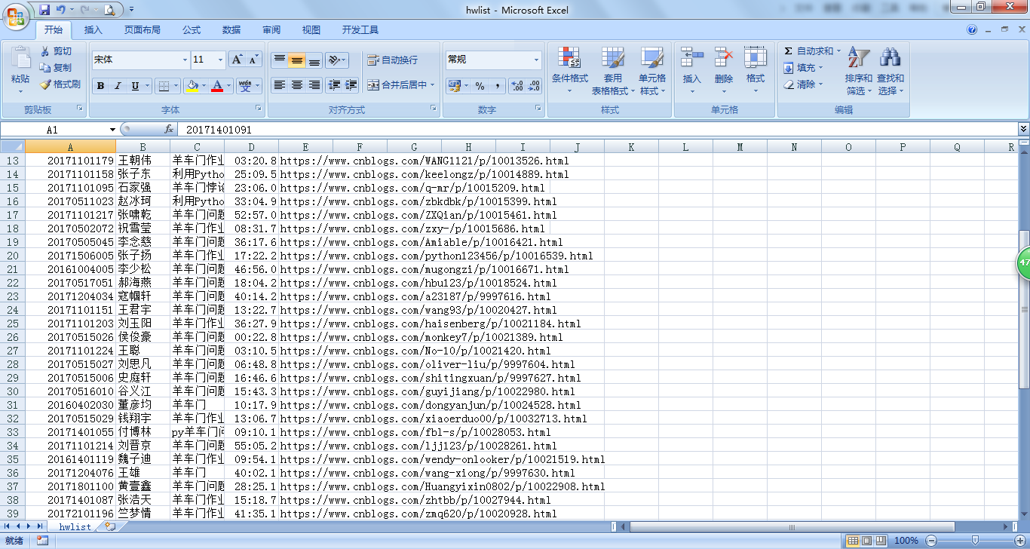Screen dimensions: 1030x549
Task: Switch to the 审阅 ribbon tab
Action: pos(271,30)
